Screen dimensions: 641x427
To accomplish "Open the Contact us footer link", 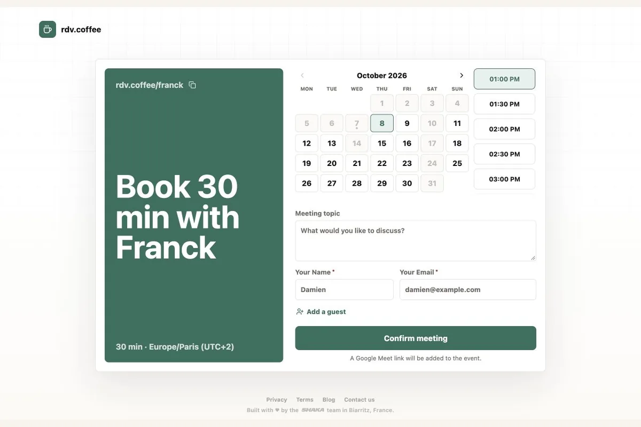I will click(359, 400).
